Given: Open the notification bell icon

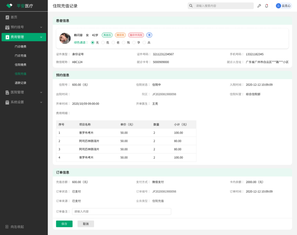Looking at the screenshot, I should 266,6.
